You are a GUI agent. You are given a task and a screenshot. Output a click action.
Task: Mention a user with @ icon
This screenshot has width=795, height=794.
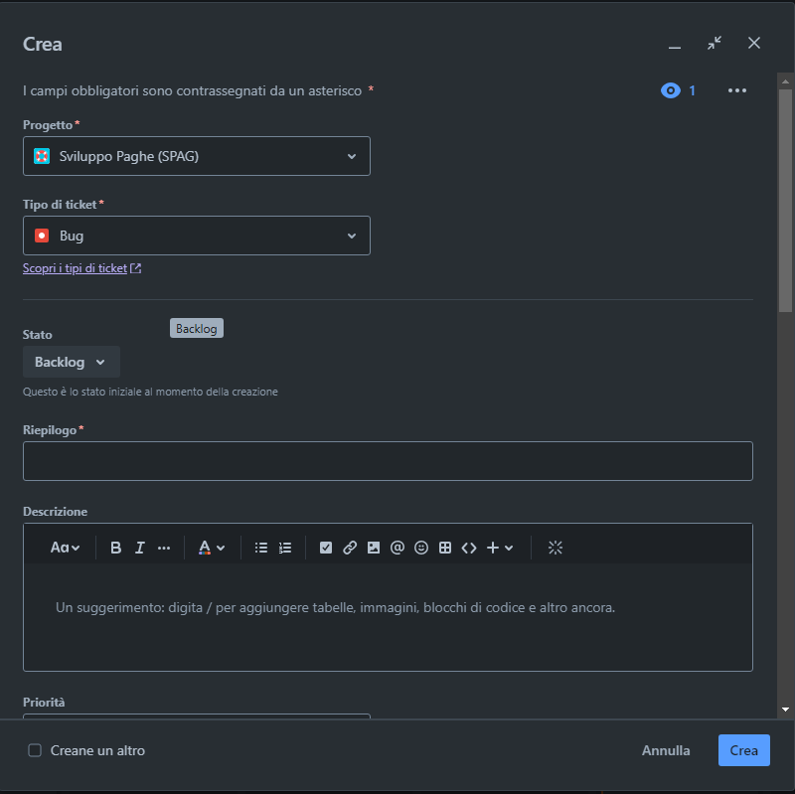click(x=397, y=548)
